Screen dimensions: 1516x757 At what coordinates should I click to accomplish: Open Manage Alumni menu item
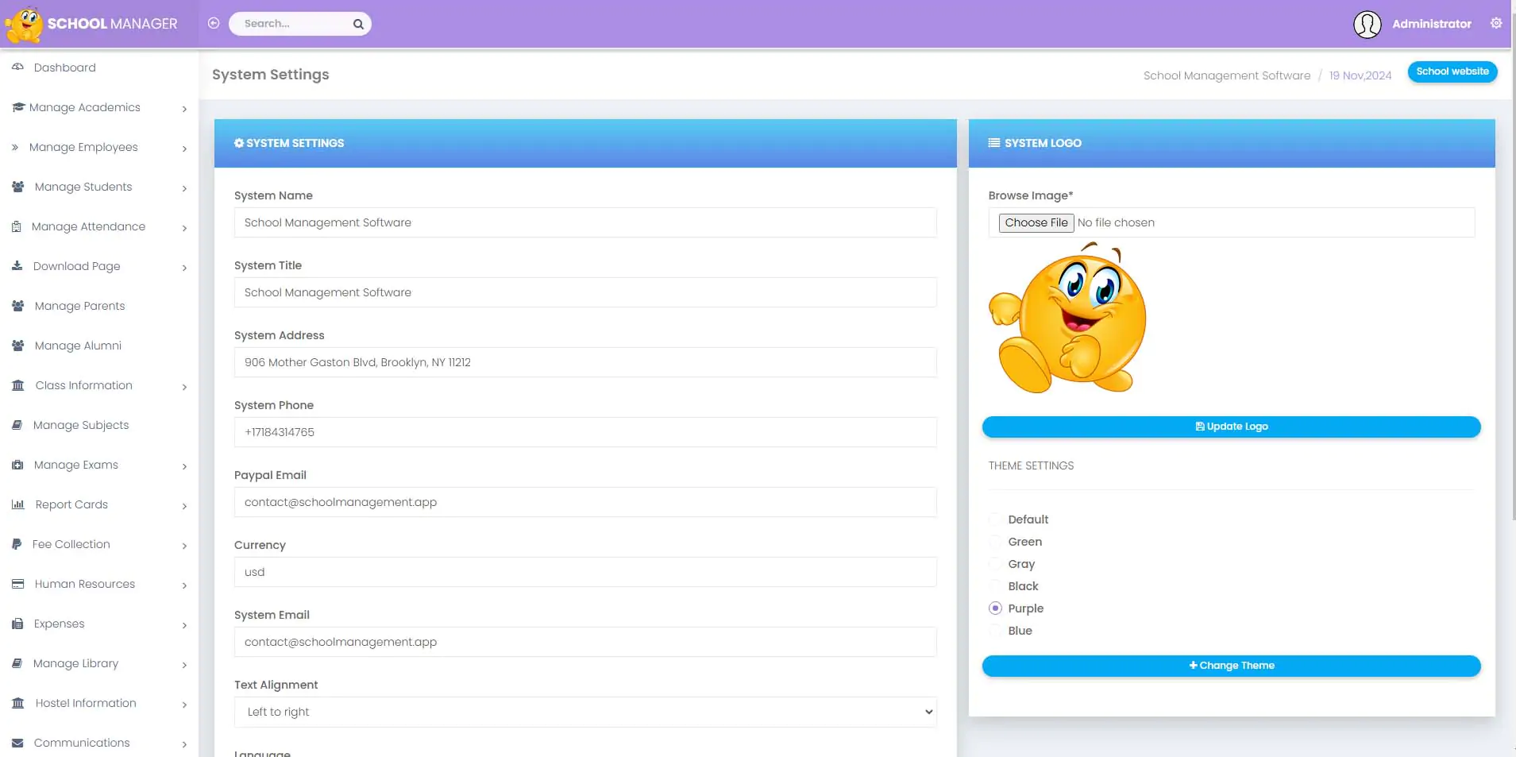click(78, 346)
